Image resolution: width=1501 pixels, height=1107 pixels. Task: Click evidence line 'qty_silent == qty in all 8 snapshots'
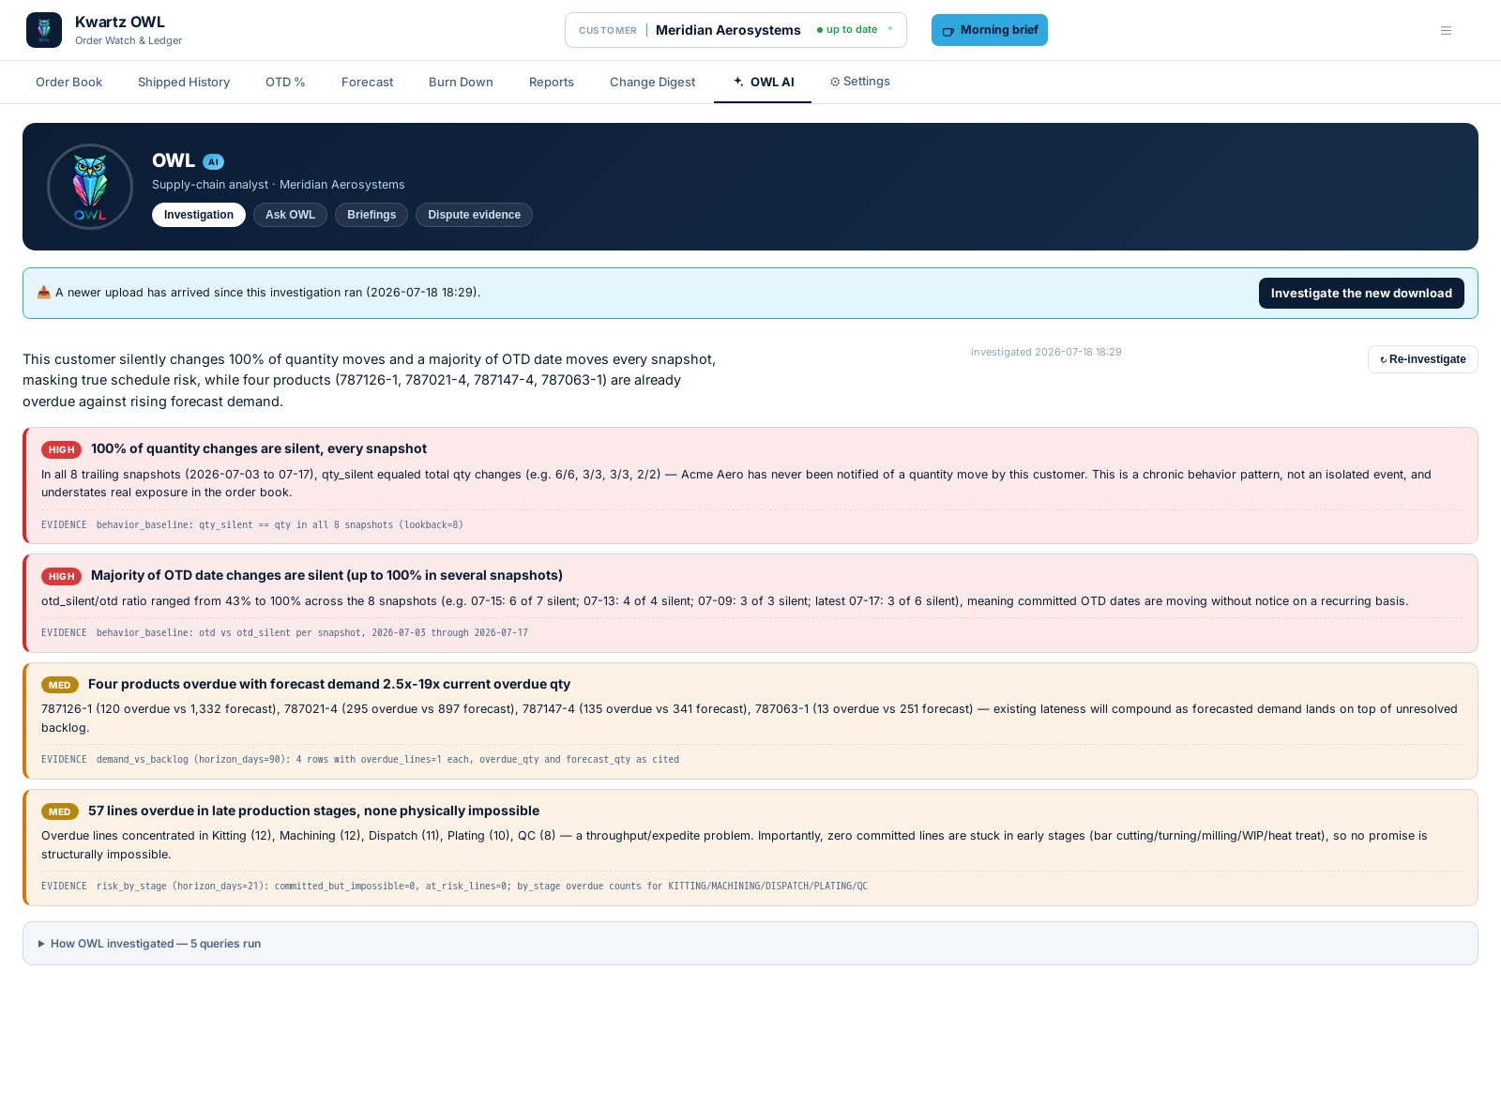280,524
